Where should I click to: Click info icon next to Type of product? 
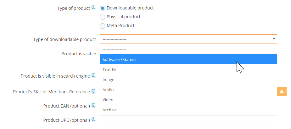click(x=93, y=8)
